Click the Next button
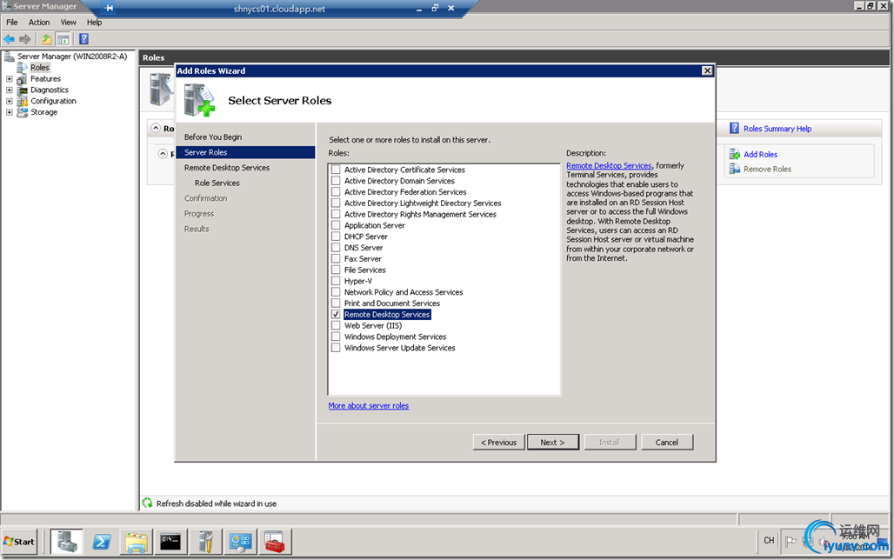Viewport: 894px width, 560px height. click(x=552, y=442)
